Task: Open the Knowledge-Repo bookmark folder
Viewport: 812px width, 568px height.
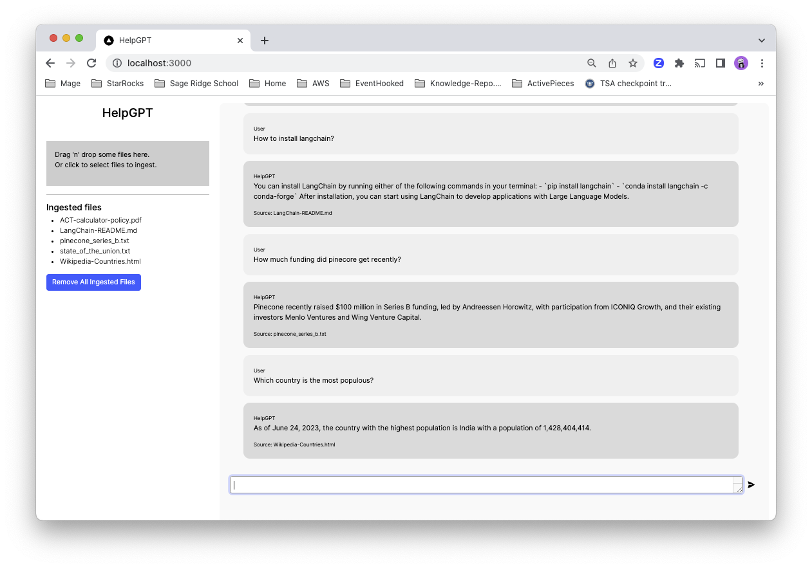Action: (458, 84)
